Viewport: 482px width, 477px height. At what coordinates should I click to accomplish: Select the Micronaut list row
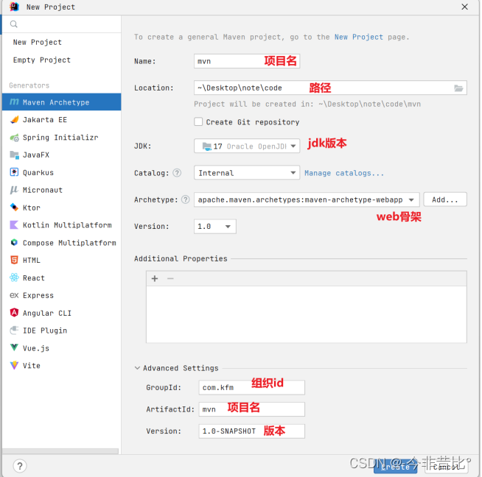click(61, 190)
